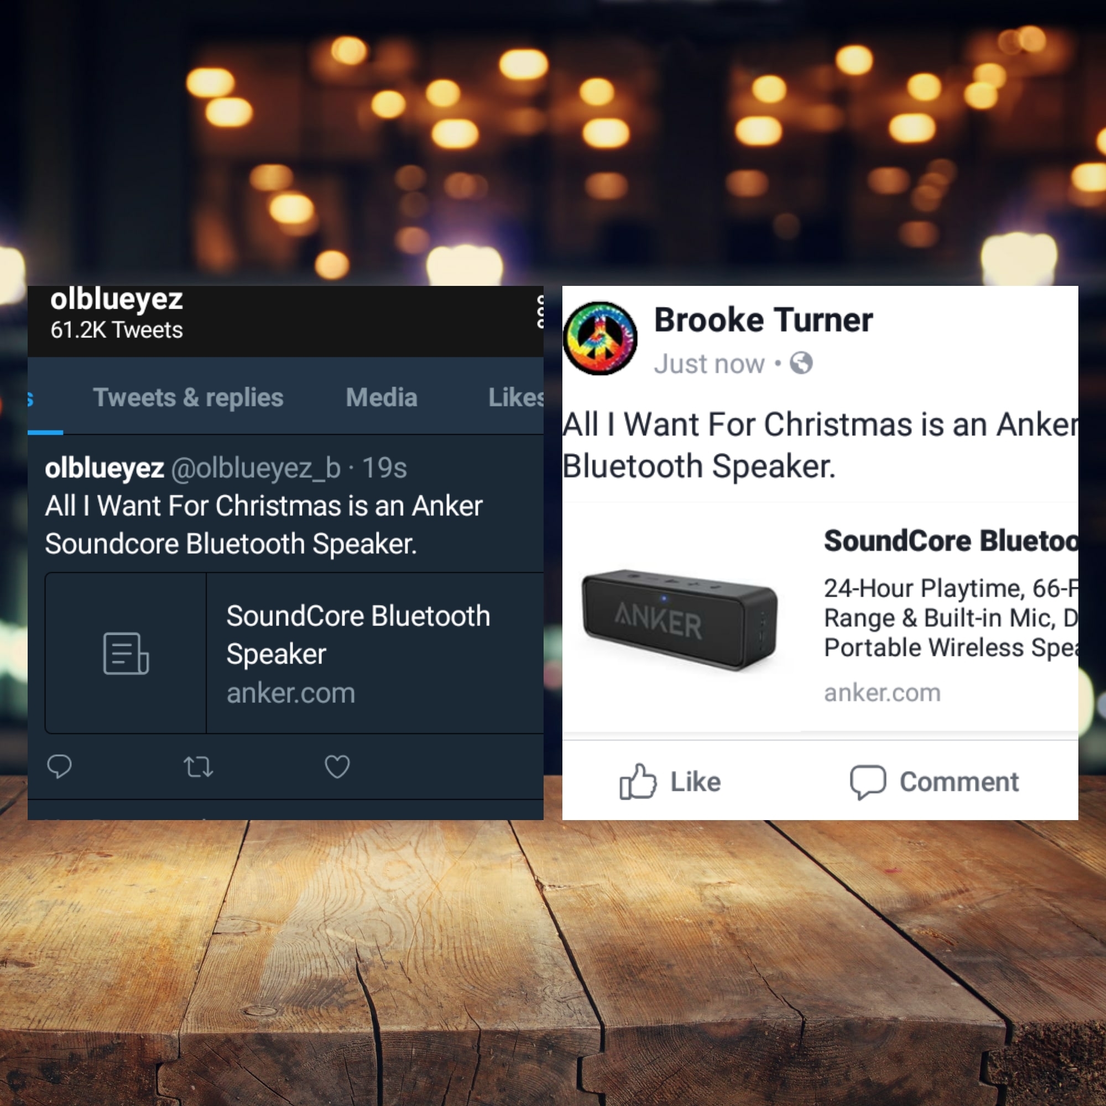Click the tie-dye peace sign profile picture
The height and width of the screenshot is (1106, 1106).
click(600, 338)
